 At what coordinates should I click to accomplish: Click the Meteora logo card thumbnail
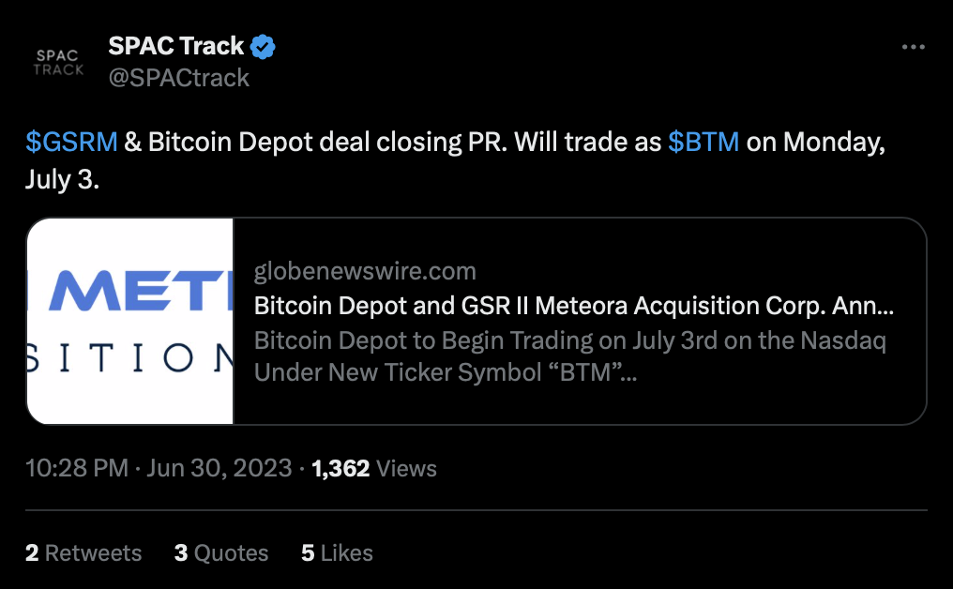pos(129,321)
